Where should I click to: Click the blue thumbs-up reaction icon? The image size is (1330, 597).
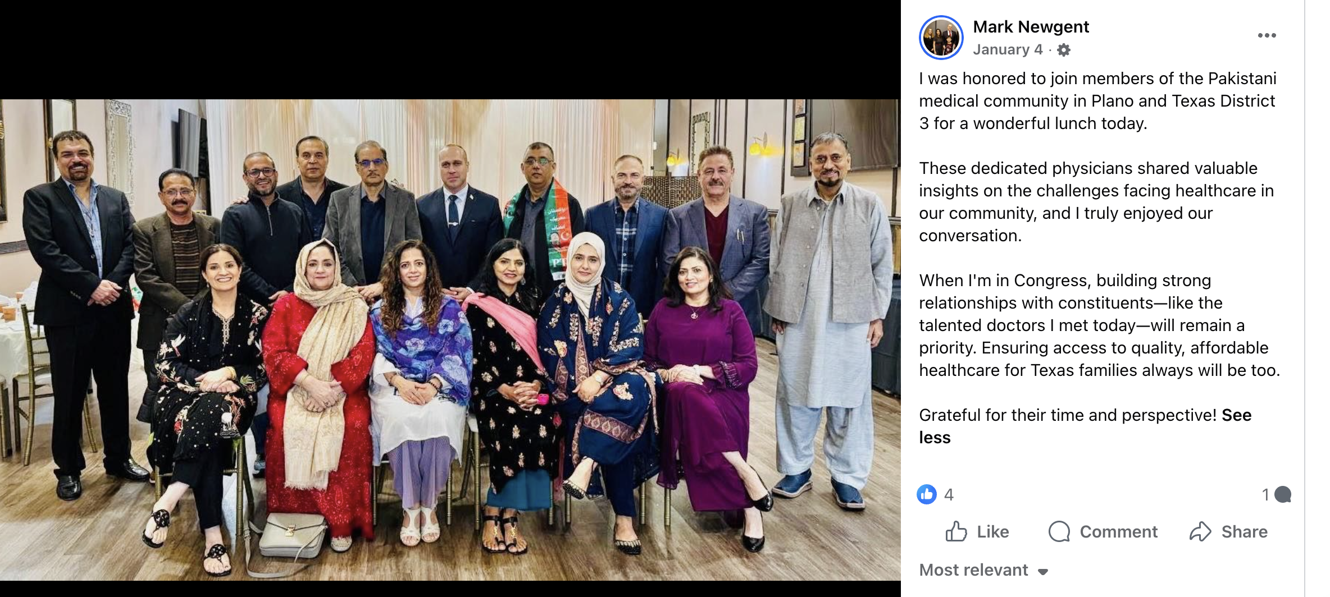point(927,494)
